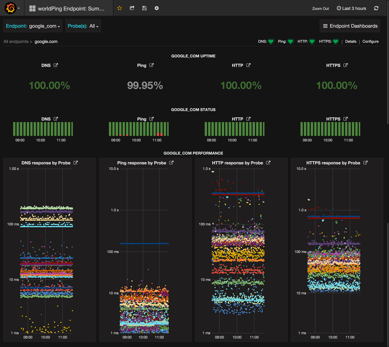Click the GOOGLE_COM PERFORMANCE row title
The width and height of the screenshot is (389, 347).
click(193, 153)
